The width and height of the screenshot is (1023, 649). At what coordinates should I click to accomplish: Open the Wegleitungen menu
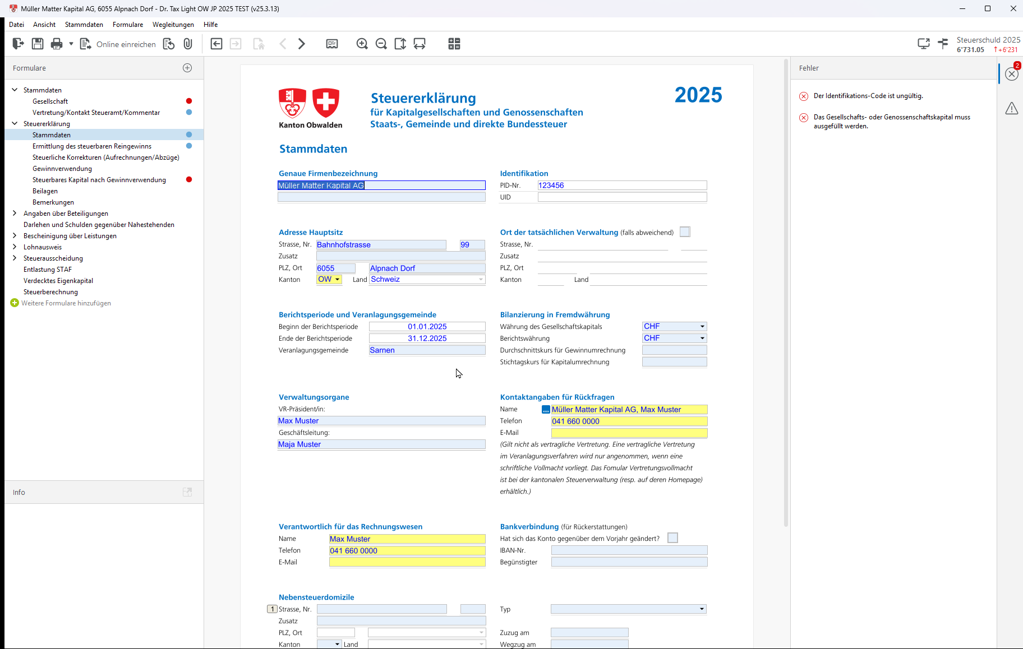point(173,25)
